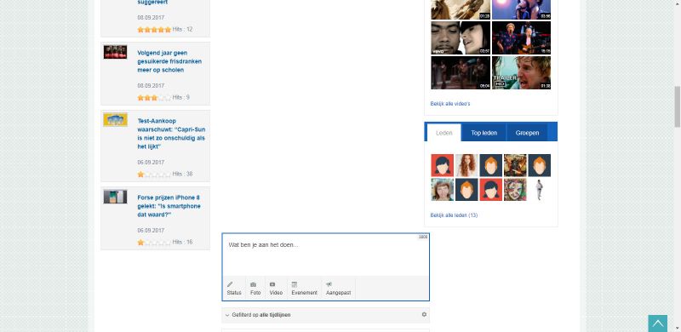The height and width of the screenshot is (332, 681).
Task: Follow the 'Bekijk alle video's' link
Action: pos(450,104)
